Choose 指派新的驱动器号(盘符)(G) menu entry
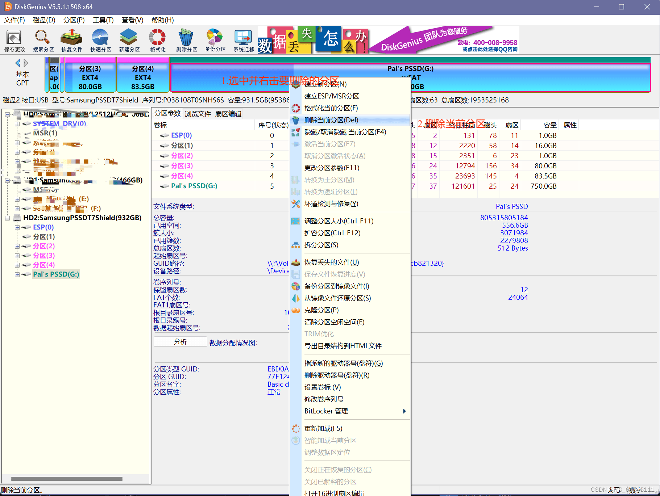Image resolution: width=660 pixels, height=496 pixels. 350,363
